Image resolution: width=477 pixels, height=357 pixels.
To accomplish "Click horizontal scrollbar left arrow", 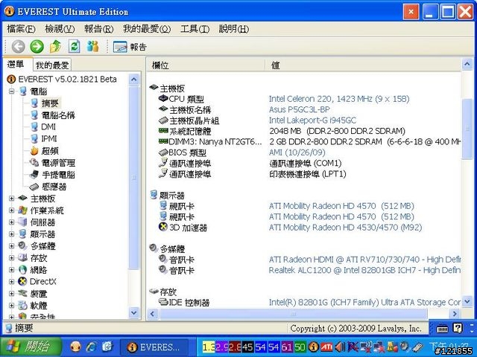I will pos(153,314).
